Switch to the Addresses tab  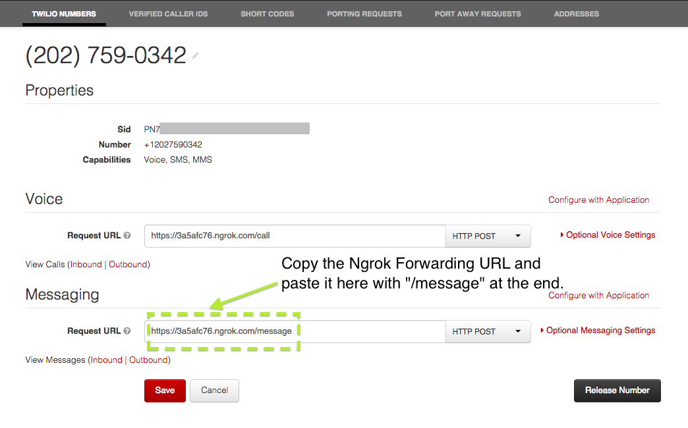pyautogui.click(x=577, y=14)
